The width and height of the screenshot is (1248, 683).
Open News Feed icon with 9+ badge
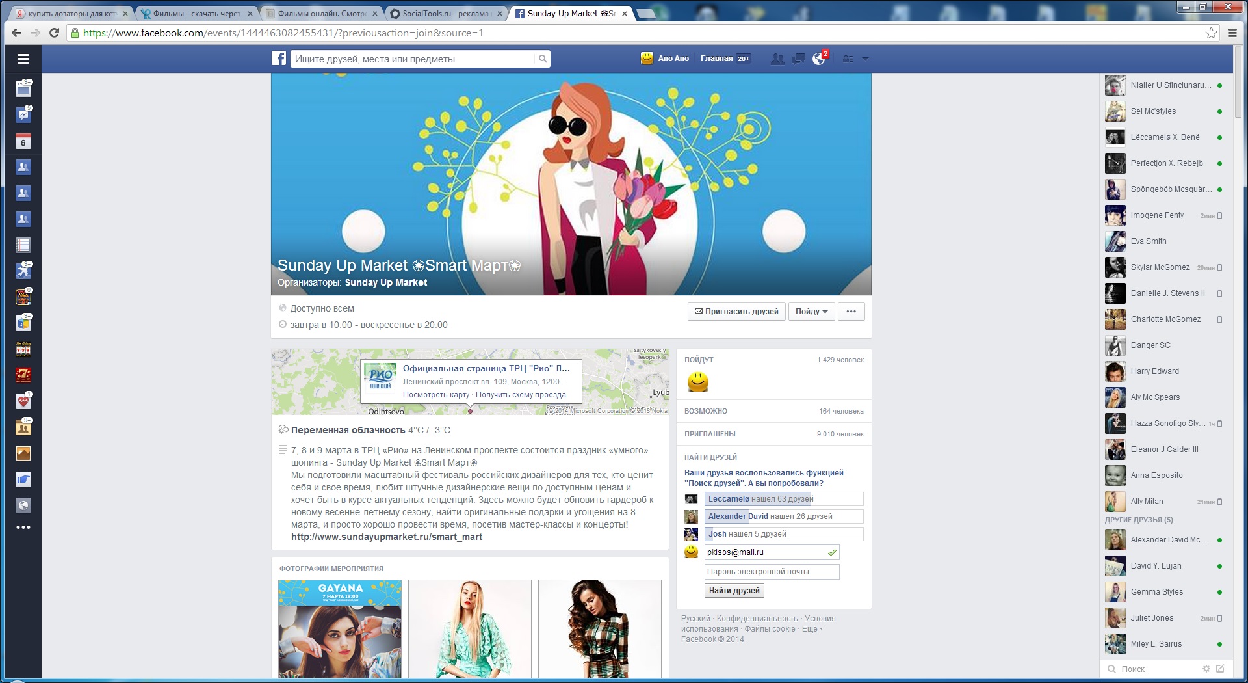click(23, 88)
